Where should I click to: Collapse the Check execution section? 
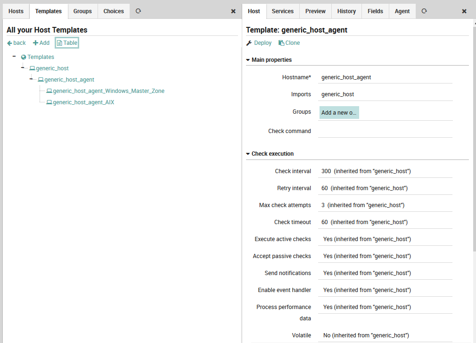coord(247,153)
